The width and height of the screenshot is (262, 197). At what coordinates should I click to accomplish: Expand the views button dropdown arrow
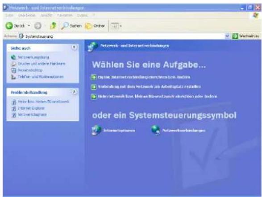[x=121, y=26]
